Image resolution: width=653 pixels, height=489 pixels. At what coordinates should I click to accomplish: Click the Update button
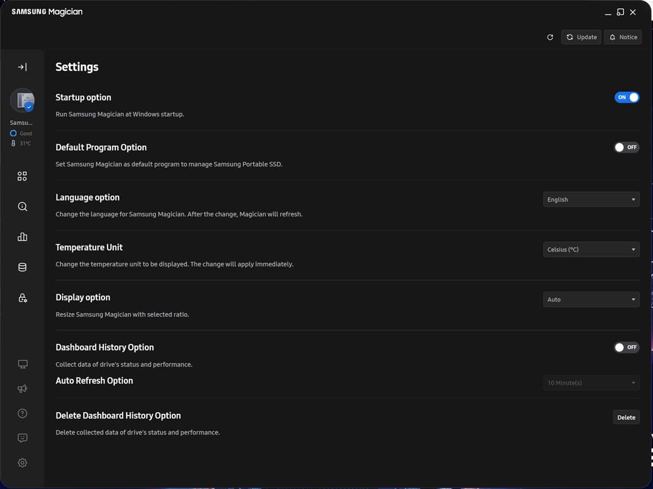click(x=581, y=37)
